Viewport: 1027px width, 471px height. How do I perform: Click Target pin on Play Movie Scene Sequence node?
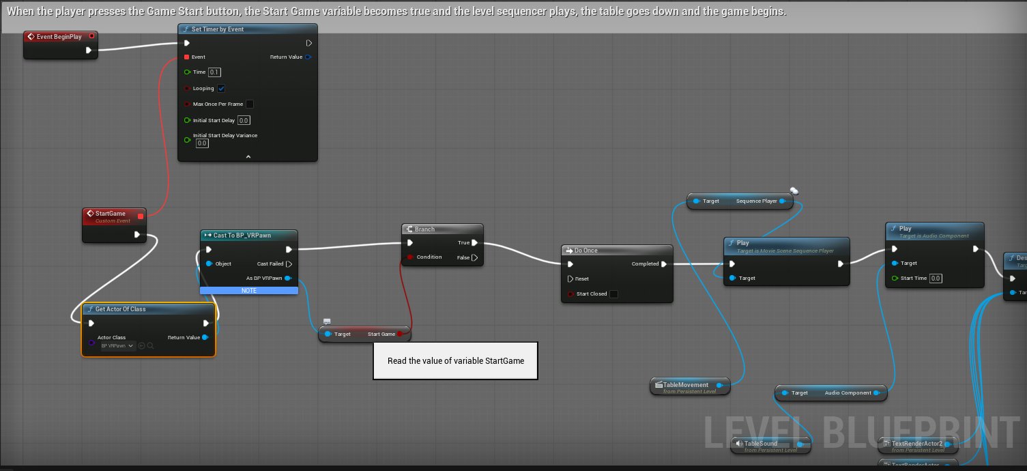732,278
